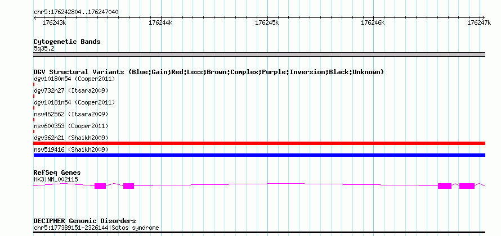This screenshot has width=501, height=236.
Task: Click the second magenta HK3 exon block
Action: coord(128,186)
